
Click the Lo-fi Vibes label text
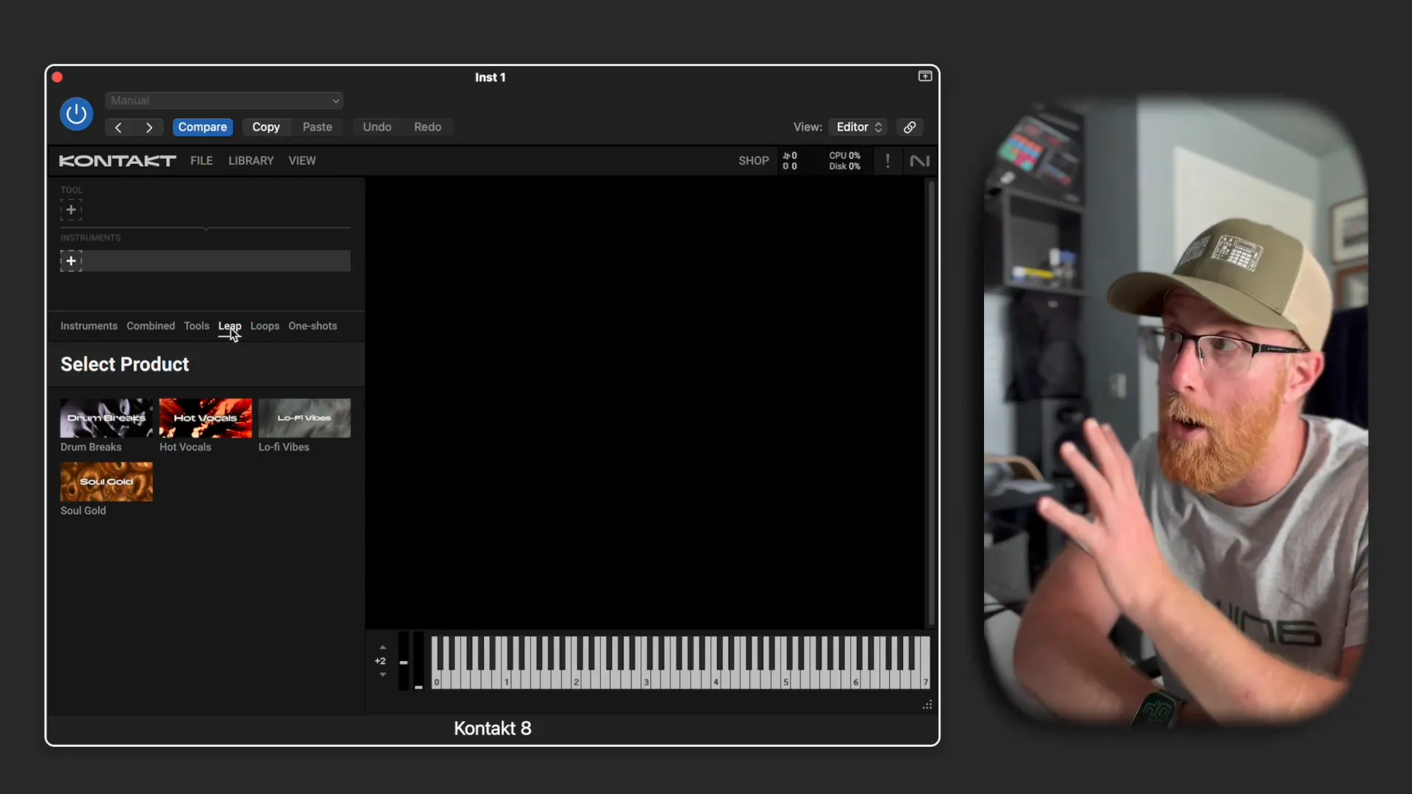[x=284, y=447]
